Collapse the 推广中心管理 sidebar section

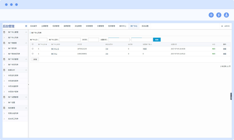(26, 32)
